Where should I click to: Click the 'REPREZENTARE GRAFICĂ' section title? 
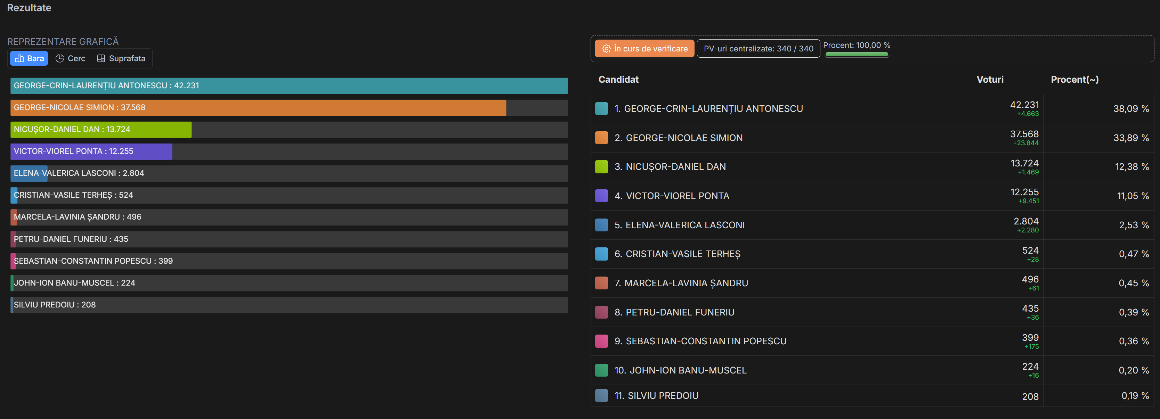[x=63, y=41]
